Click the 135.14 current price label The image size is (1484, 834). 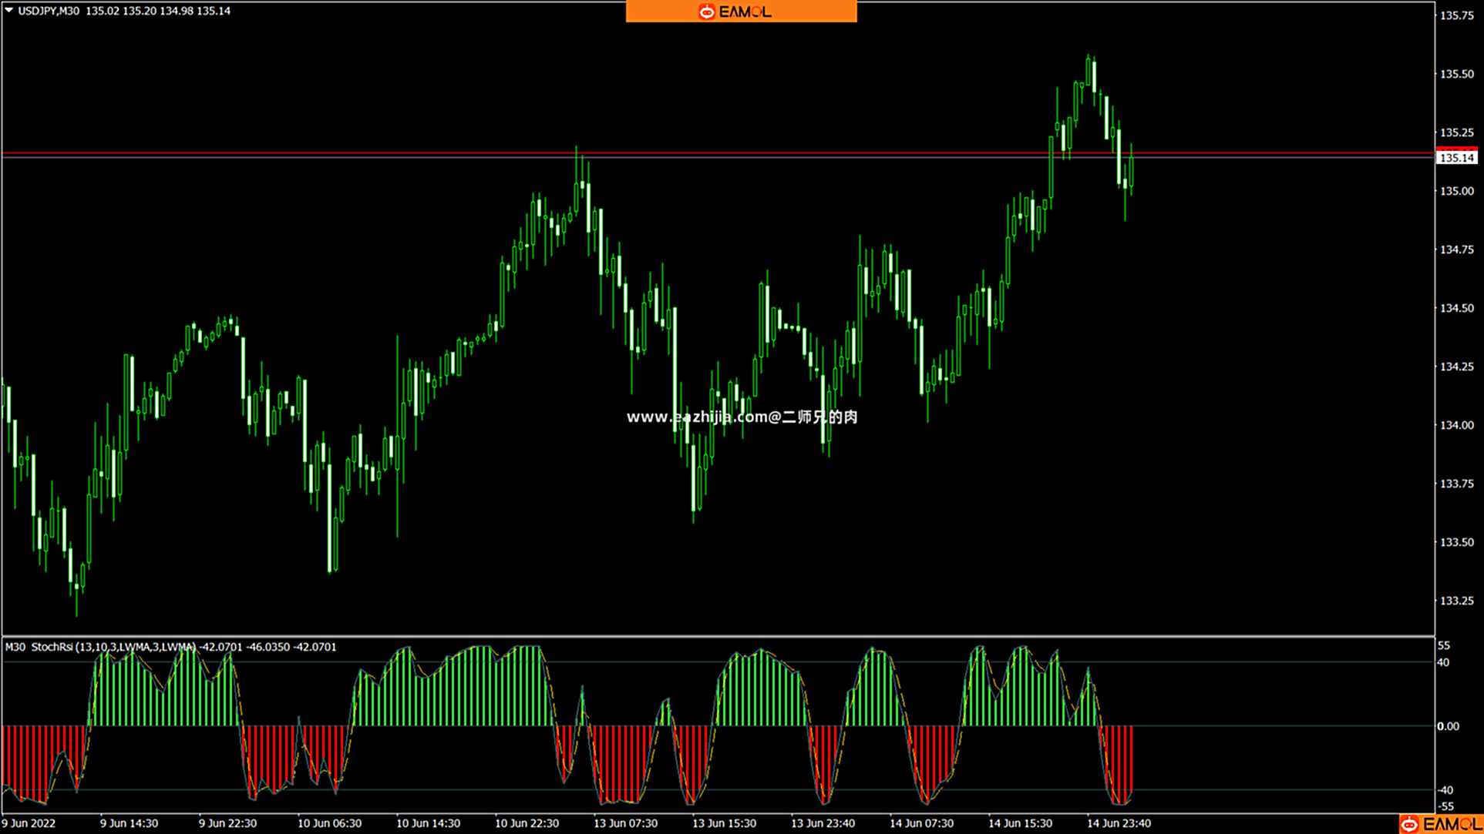point(1456,158)
